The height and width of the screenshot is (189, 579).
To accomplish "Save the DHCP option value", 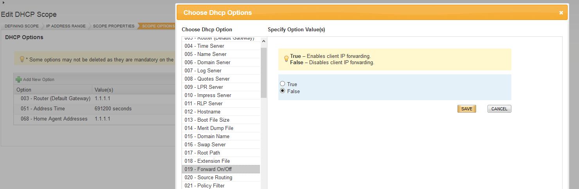I will coord(466,109).
